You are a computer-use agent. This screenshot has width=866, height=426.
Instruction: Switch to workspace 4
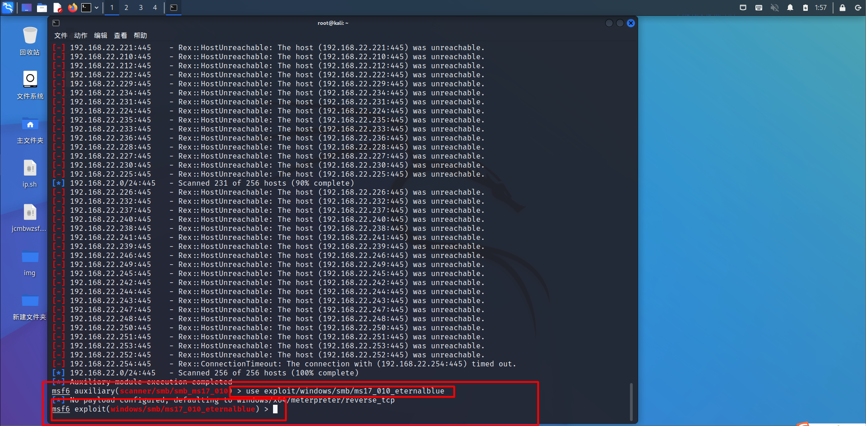pos(155,8)
